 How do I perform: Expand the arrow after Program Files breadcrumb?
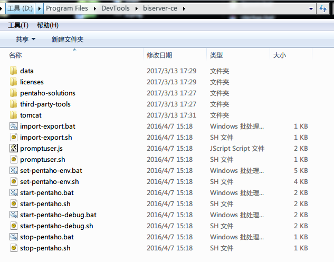tap(95, 9)
